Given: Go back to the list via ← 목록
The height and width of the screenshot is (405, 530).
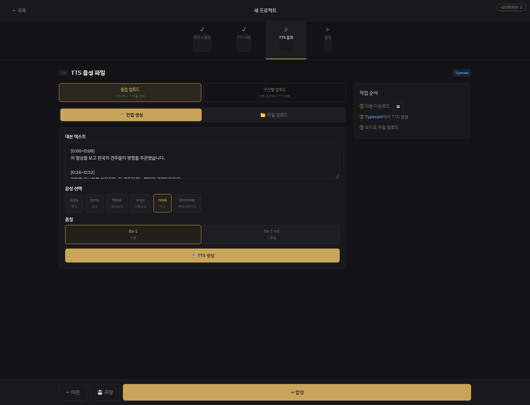Looking at the screenshot, I should point(19,11).
